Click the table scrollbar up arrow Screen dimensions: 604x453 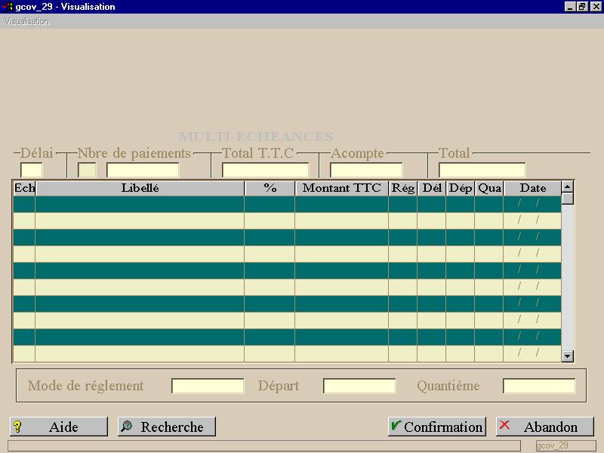(568, 186)
